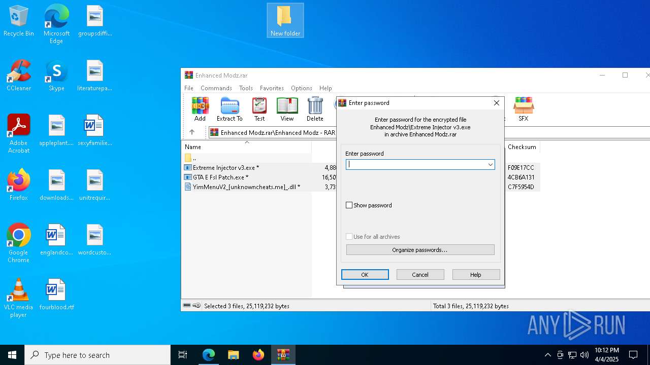Viewport: 650px width, 365px height.
Task: Click the Test archive toolbar icon
Action: coord(259,109)
